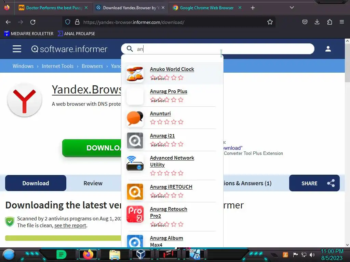This screenshot has height=262, width=350.
Task: Open a new browser tab
Action: (253, 8)
